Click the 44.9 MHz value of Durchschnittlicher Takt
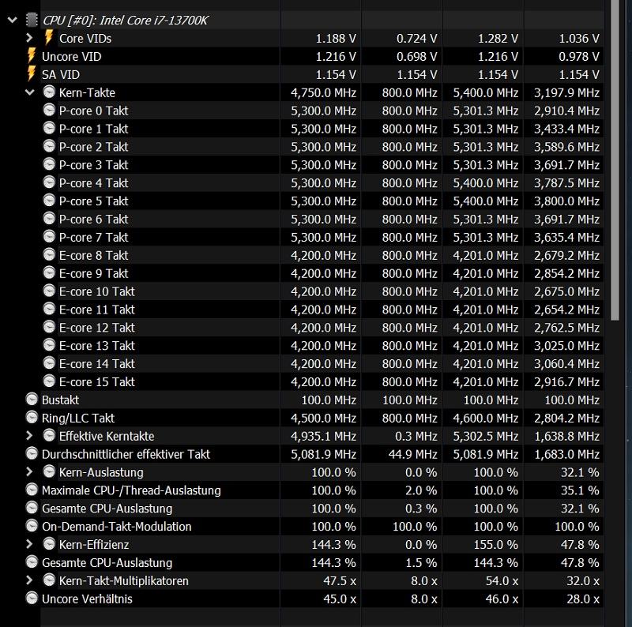Viewport: 632px width, 627px height. point(413,454)
